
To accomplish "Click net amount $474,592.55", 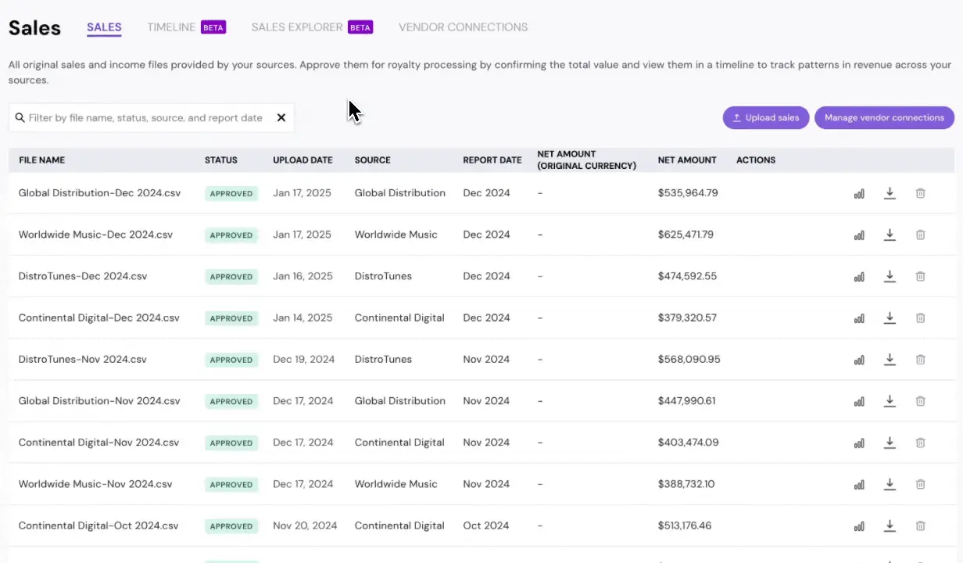I will (687, 276).
